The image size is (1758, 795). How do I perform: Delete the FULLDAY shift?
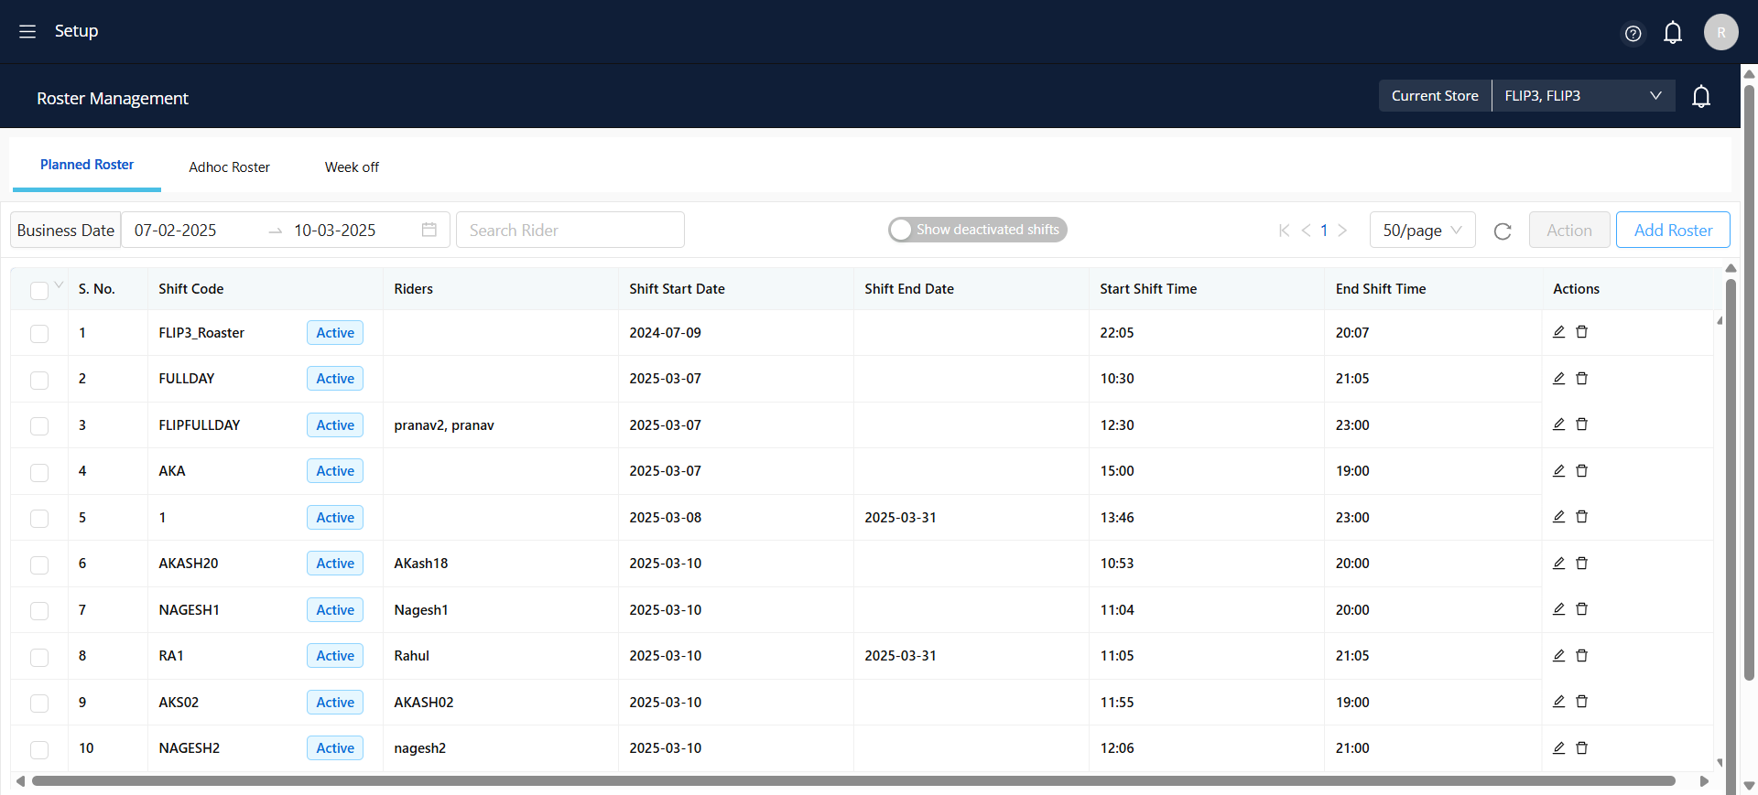pyautogui.click(x=1581, y=378)
